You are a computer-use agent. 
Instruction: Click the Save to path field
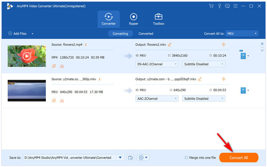(70, 158)
